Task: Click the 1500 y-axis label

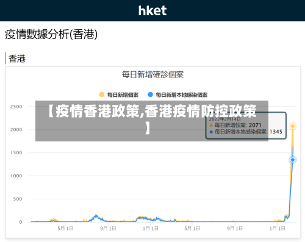Action: click(16, 152)
